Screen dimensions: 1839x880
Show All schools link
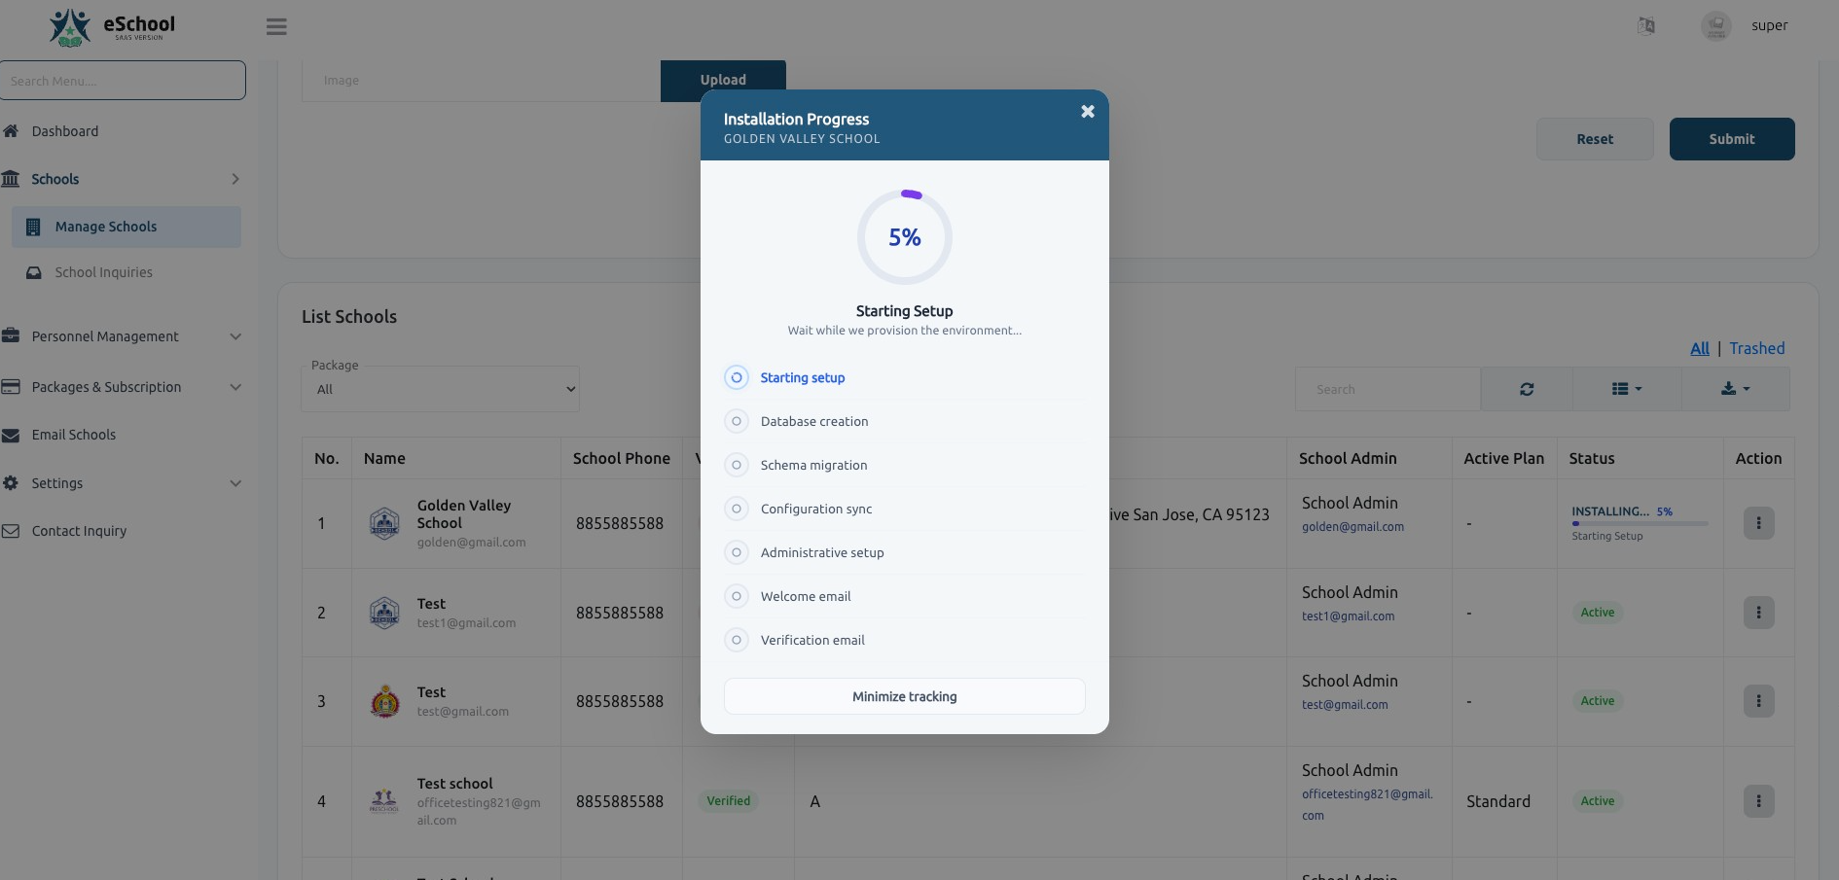tap(1700, 348)
